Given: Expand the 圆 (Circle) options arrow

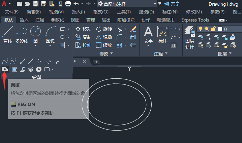Looking at the screenshot, I should pos(35,46).
